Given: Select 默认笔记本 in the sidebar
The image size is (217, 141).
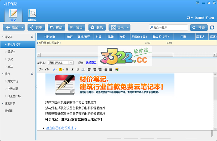Looking at the screenshot, I should tap(18, 44).
